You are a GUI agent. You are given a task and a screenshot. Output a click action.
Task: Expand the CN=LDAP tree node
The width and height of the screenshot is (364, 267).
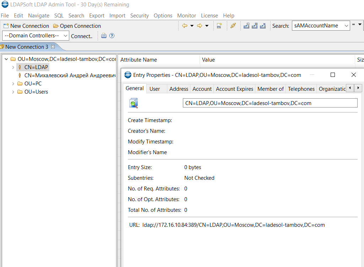(x=13, y=67)
